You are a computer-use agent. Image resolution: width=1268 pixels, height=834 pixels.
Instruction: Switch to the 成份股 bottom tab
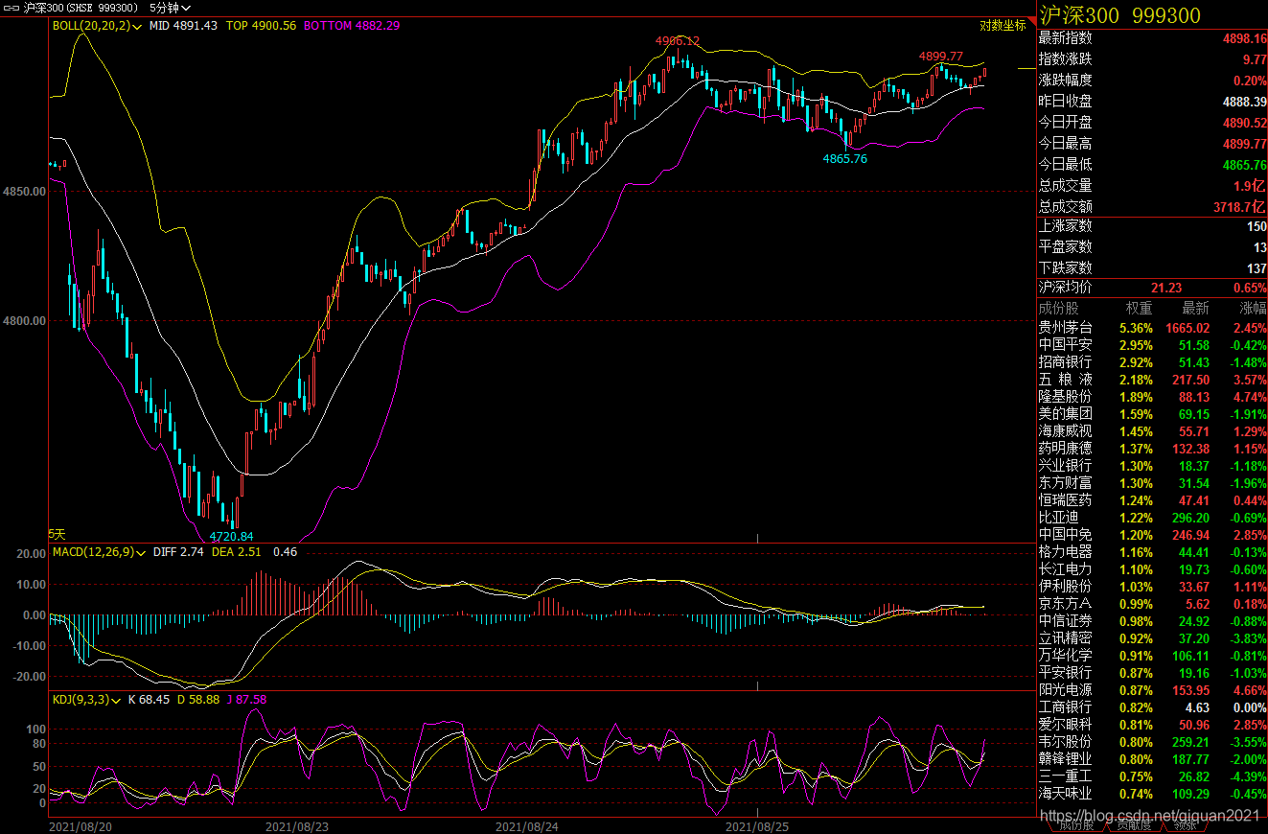1075,825
